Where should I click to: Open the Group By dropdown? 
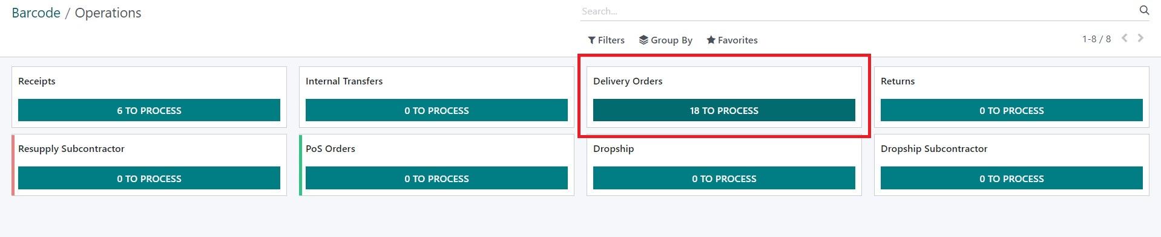pos(665,40)
